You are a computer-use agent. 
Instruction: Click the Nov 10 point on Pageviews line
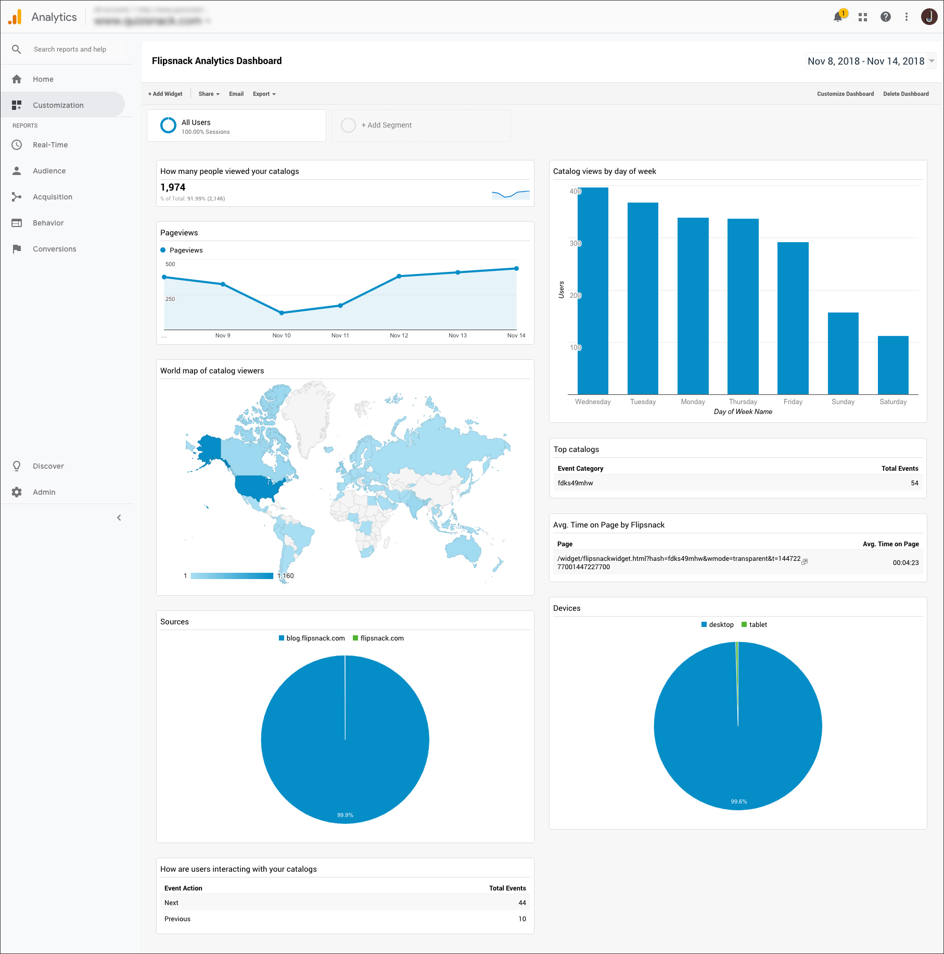282,313
